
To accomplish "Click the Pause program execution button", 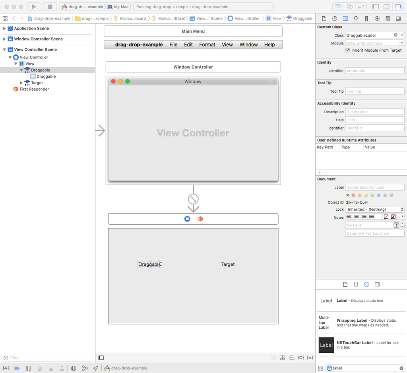I will (29, 368).
